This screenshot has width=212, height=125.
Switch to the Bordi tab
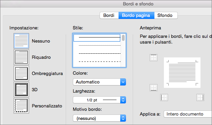(x=109, y=16)
